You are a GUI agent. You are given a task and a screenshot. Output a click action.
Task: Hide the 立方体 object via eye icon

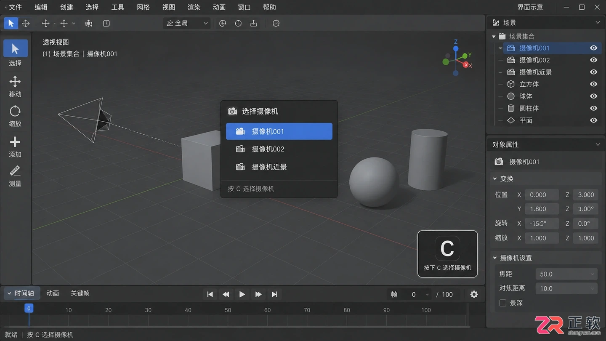[x=593, y=84]
